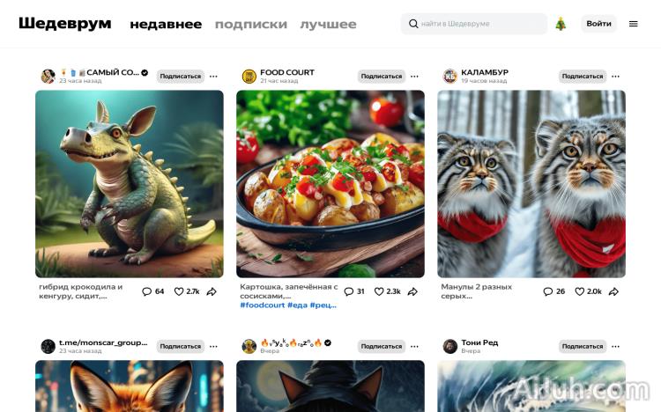
Task: Subscribe to the Тони Ред author
Action: pyautogui.click(x=583, y=346)
